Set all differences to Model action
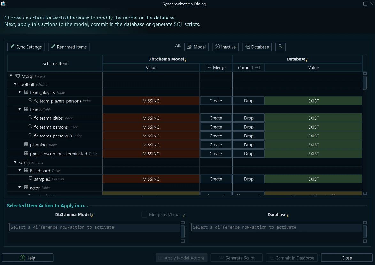The image size is (375, 265). pos(196,47)
